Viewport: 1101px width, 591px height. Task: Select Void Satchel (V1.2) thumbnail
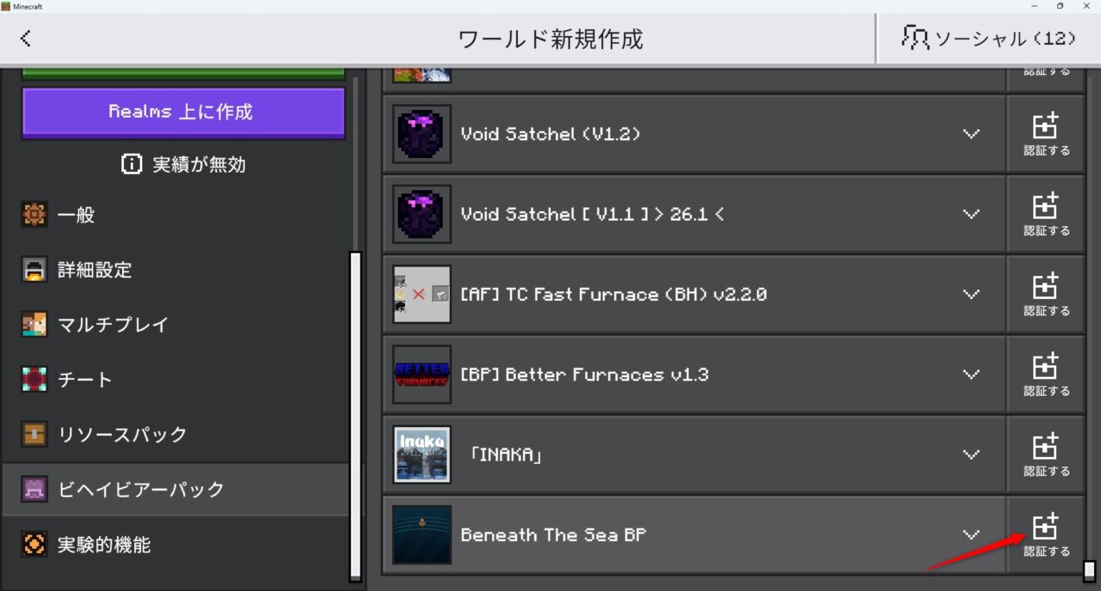click(x=421, y=134)
